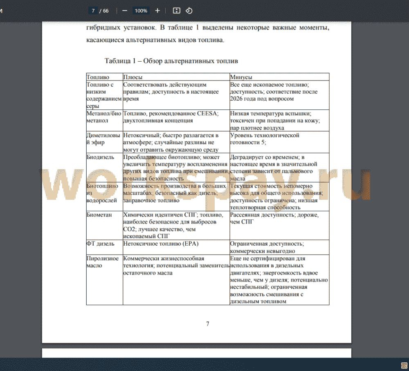Click the text 'Рассеянная доступность; дороже, чем СПГ'
Image resolution: width=409 pixels, height=371 pixels.
tap(274, 218)
